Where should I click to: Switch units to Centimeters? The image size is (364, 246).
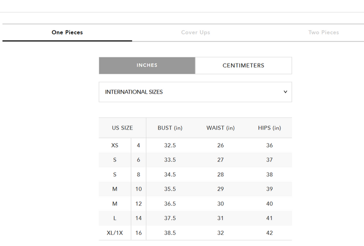click(x=243, y=66)
